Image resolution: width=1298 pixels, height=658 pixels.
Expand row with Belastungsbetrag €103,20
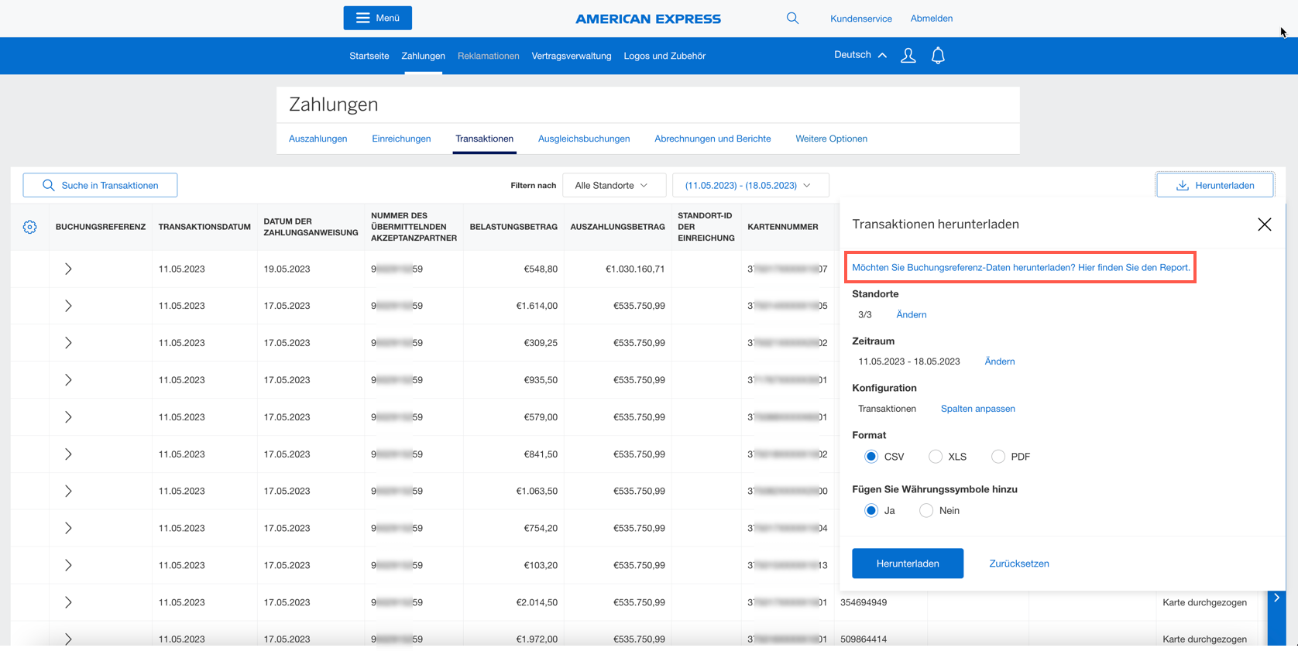pyautogui.click(x=68, y=565)
